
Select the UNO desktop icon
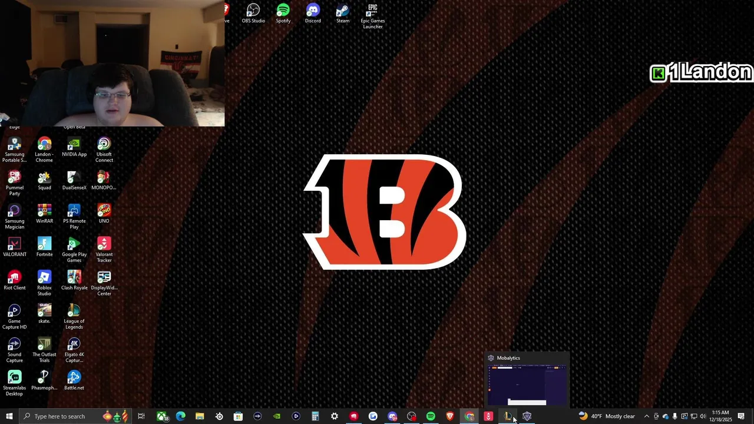pos(104,214)
